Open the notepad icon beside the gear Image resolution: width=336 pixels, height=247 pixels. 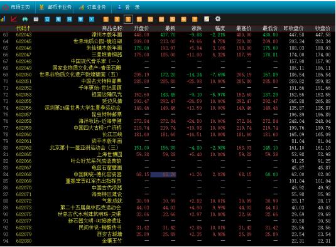pos(207,19)
